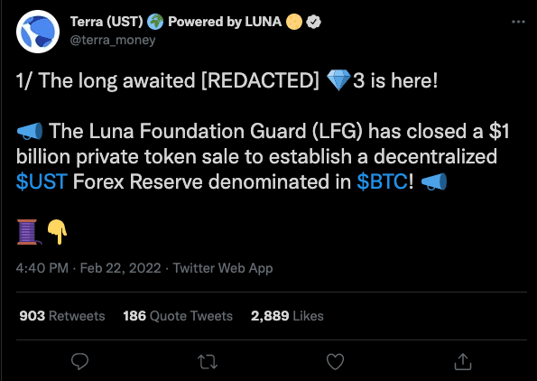Viewport: 537px width, 381px height.
Task: Retweet this post using the arrows icon
Action: [x=208, y=362]
